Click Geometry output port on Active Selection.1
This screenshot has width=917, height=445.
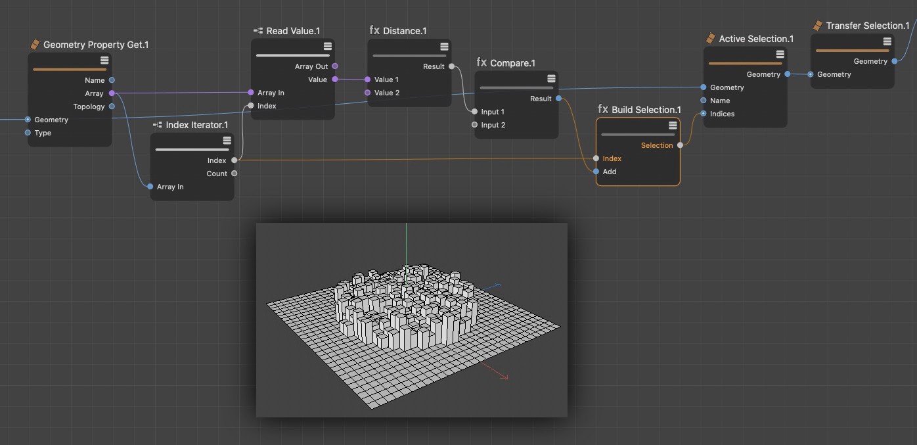(x=788, y=74)
